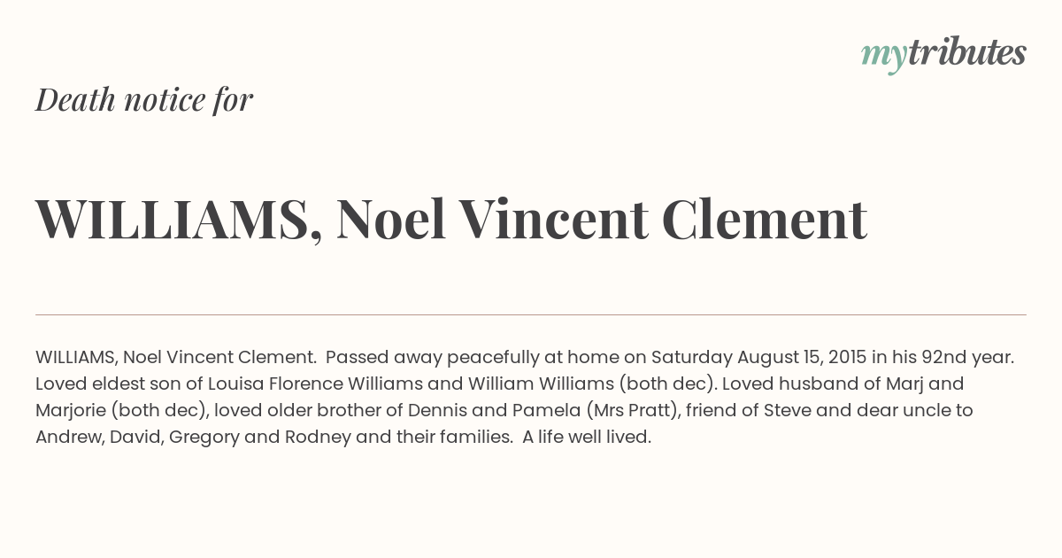Screen dimensions: 1062x558
Task: Click the mytributes logo
Action: tap(943, 53)
